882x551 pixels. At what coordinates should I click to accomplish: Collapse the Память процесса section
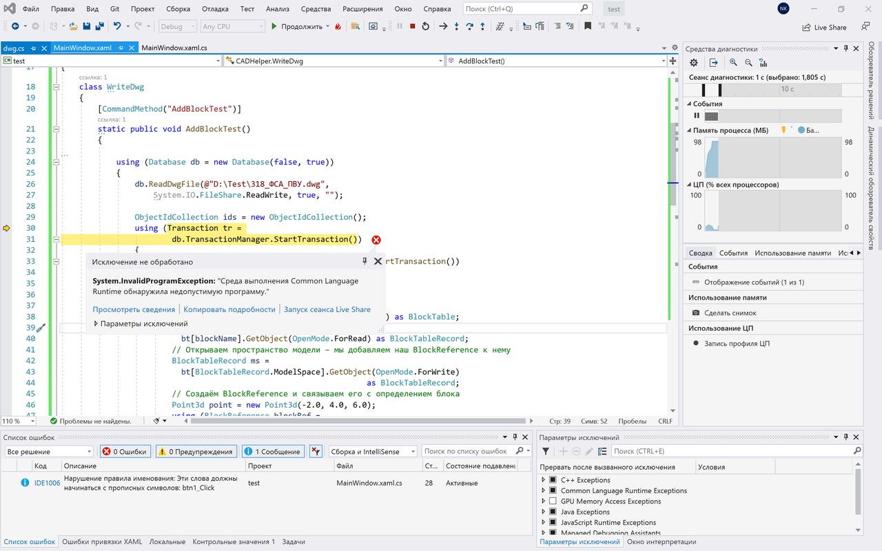(689, 130)
